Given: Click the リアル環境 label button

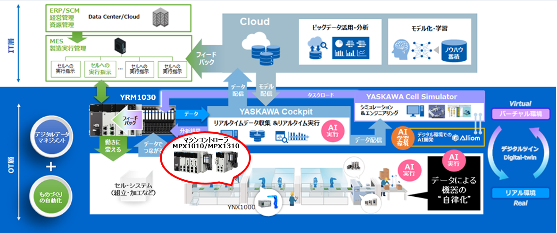Looking at the screenshot, I should pos(521,193).
